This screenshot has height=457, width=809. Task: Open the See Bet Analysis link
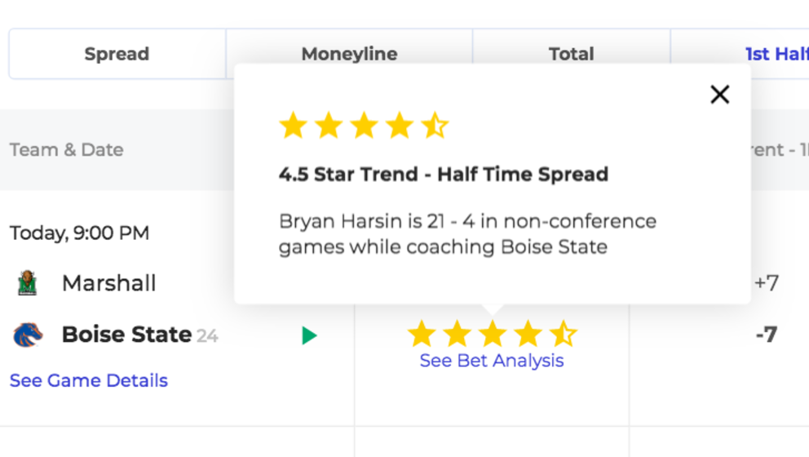pos(492,361)
